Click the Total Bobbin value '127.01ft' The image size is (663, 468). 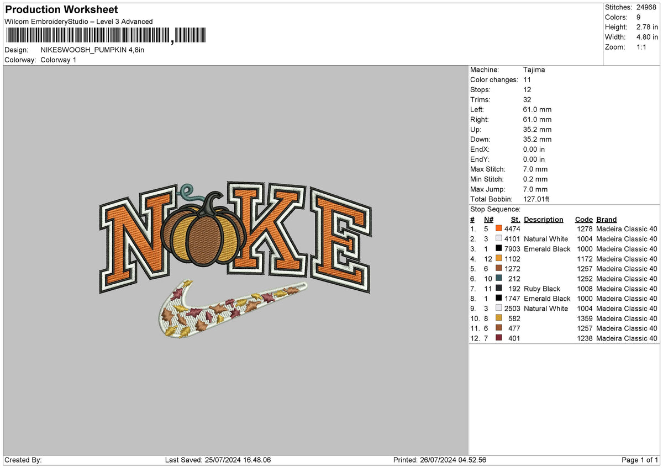coord(536,199)
